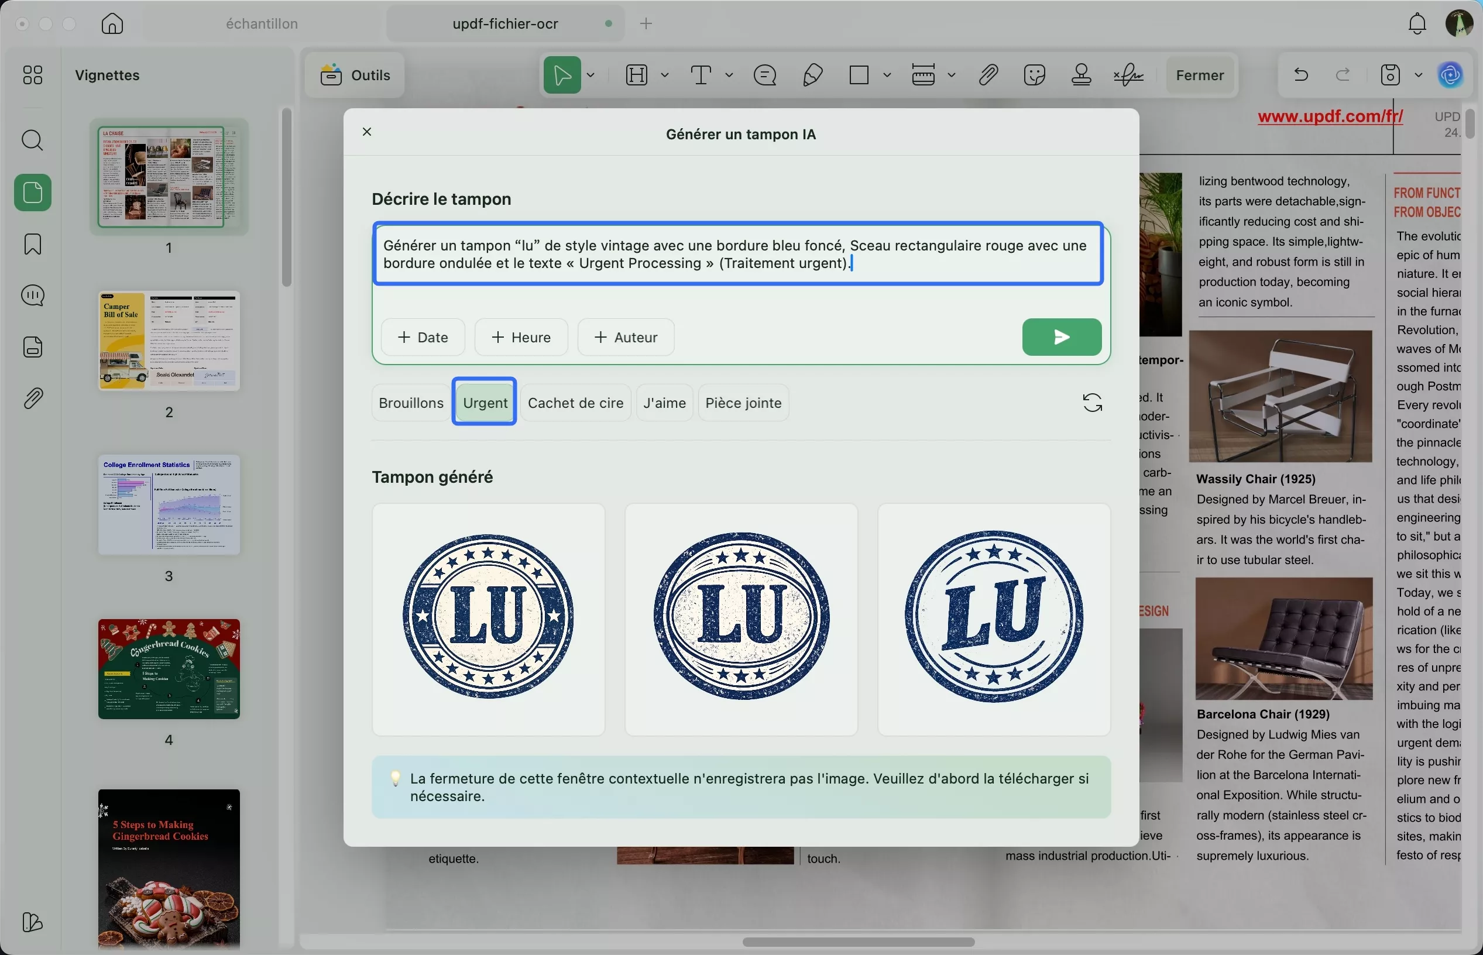Select the Cachet de cire preset
The image size is (1483, 955).
pyautogui.click(x=575, y=403)
